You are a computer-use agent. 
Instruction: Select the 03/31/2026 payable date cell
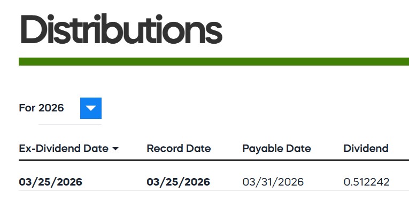(273, 182)
